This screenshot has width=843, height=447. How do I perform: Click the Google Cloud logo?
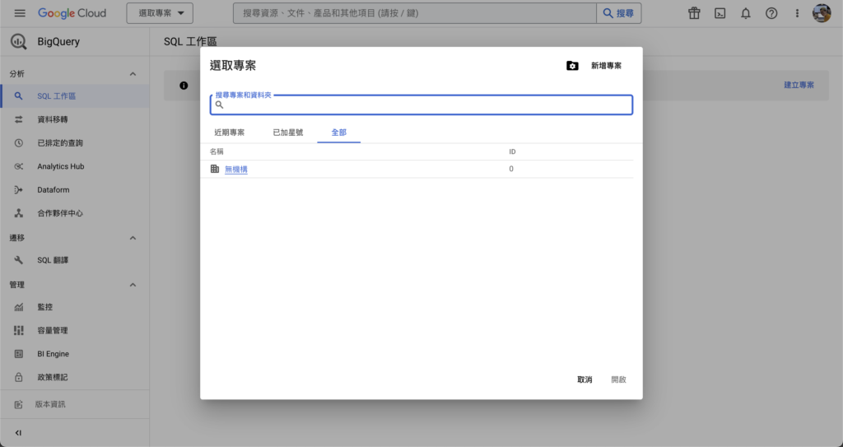pos(72,13)
